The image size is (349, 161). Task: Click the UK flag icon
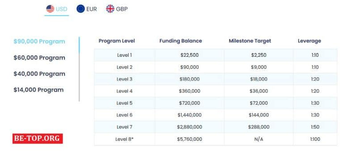click(110, 9)
